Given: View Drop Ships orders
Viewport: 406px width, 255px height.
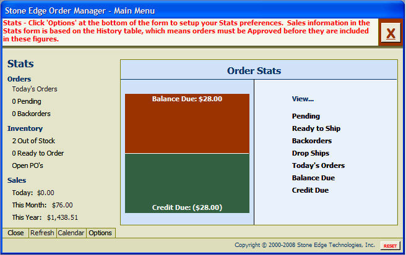Looking at the screenshot, I should pos(311,153).
